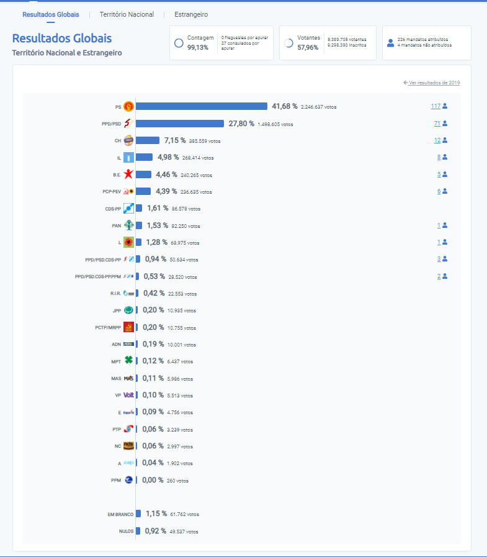Click the MPT green clover logo

tap(128, 361)
